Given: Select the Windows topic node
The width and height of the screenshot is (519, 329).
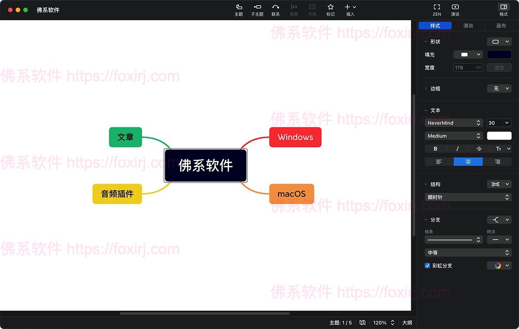Looking at the screenshot, I should [x=295, y=137].
